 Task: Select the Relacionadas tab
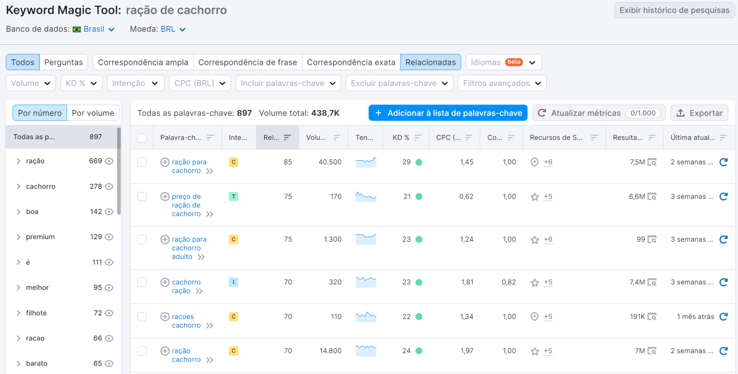[430, 62]
